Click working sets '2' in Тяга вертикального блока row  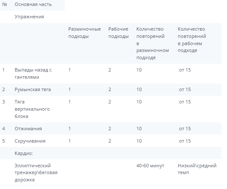pos(110,102)
